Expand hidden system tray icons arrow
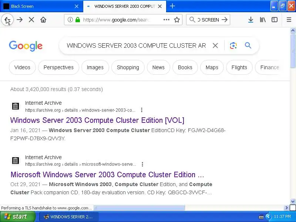Image resolution: width=296 pixels, height=222 pixels. [x=268, y=217]
